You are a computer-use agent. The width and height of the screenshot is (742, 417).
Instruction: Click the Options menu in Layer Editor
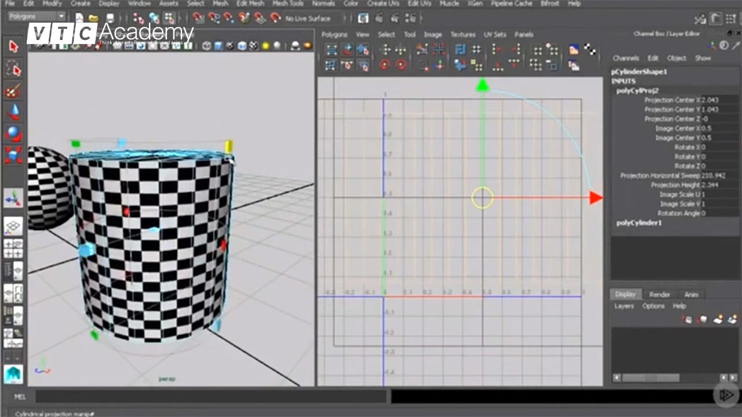coord(653,306)
